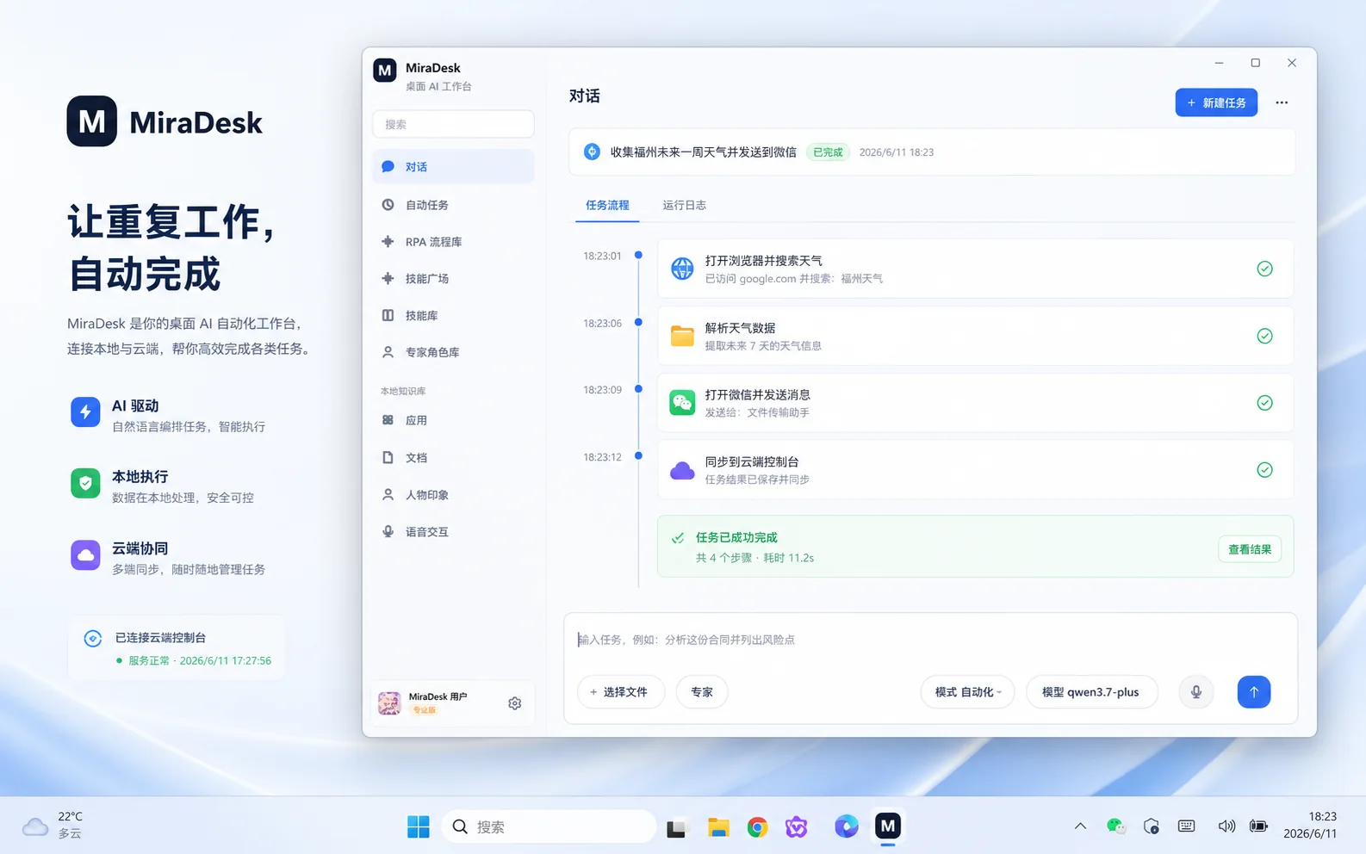This screenshot has width=1366, height=854.
Task: Open the weather widget showing 22°C
Action: (x=53, y=825)
